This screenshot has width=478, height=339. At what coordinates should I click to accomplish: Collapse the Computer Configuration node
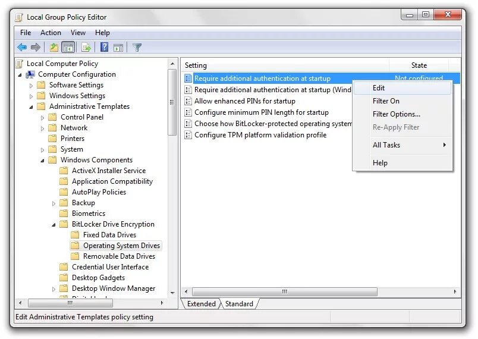[x=20, y=75]
